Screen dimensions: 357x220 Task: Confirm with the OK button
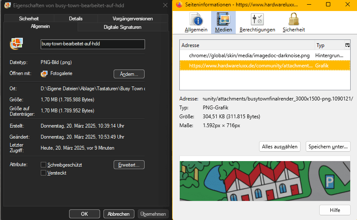(x=84, y=214)
